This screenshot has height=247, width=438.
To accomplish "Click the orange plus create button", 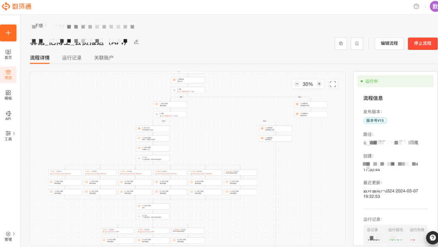I will click(8, 33).
